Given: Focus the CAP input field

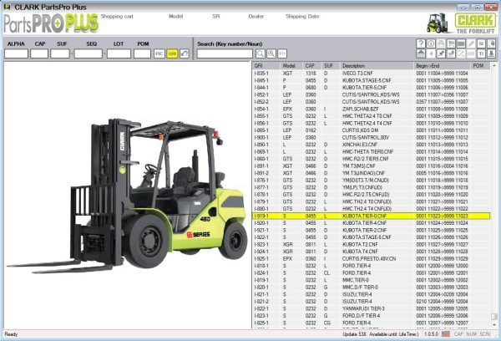Looking at the screenshot, I should pyautogui.click(x=39, y=53).
